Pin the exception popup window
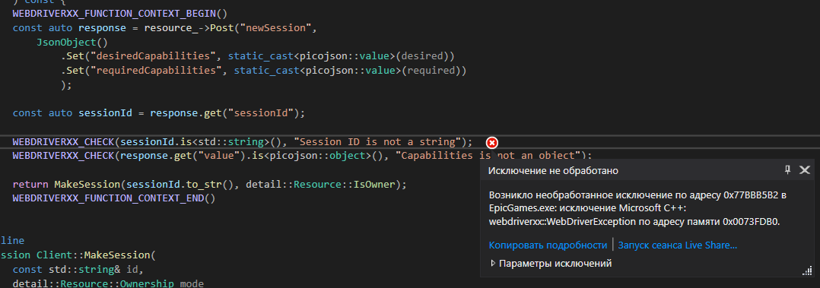The height and width of the screenshot is (288, 820). [x=787, y=170]
